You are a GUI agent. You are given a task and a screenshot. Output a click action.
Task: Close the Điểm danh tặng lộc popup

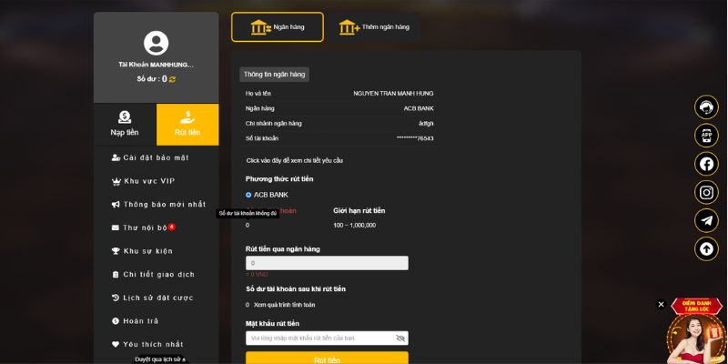662,305
